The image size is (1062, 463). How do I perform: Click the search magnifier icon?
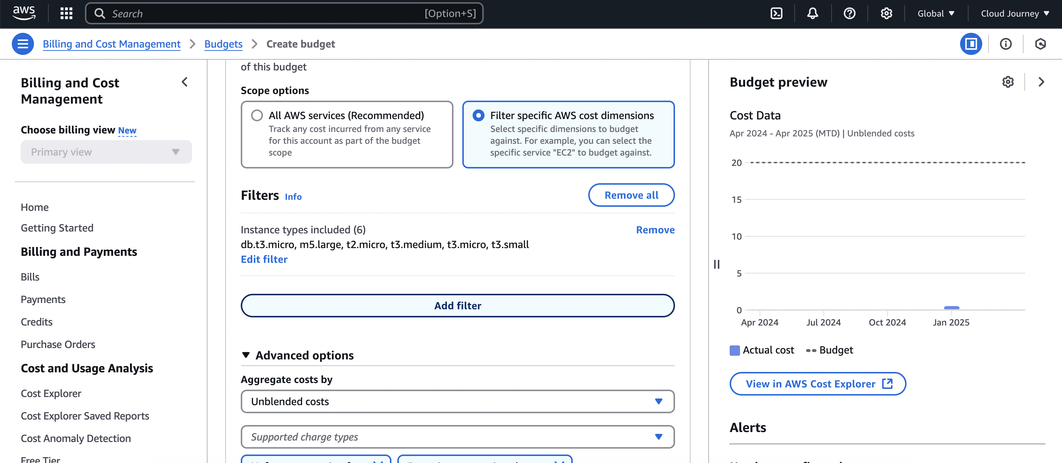coord(100,14)
